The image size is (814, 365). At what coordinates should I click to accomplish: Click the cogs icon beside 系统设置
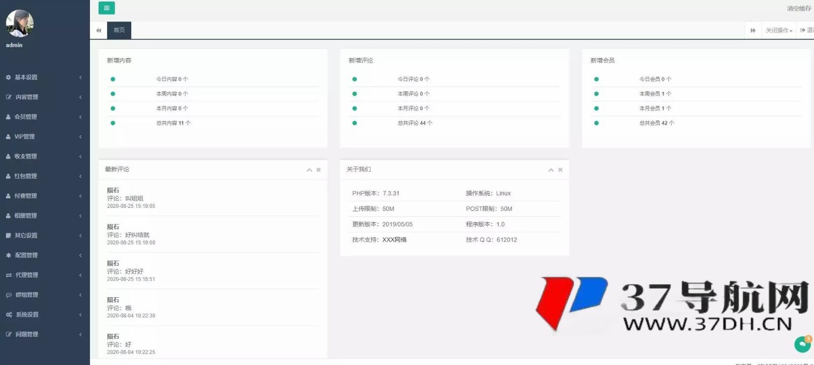click(9, 315)
